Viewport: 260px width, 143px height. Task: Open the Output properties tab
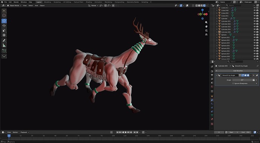(212, 75)
